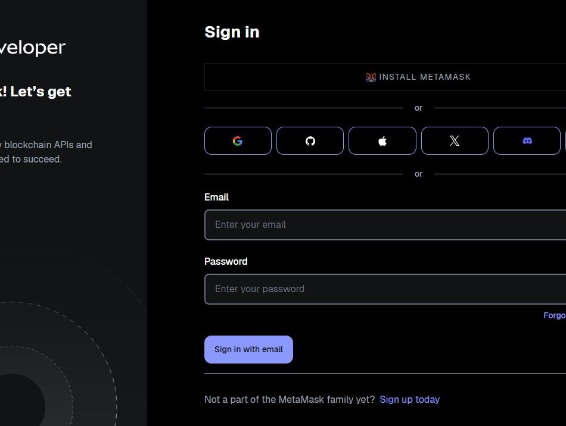Click the MetaMask fox icon
566x426 pixels.
pos(371,77)
